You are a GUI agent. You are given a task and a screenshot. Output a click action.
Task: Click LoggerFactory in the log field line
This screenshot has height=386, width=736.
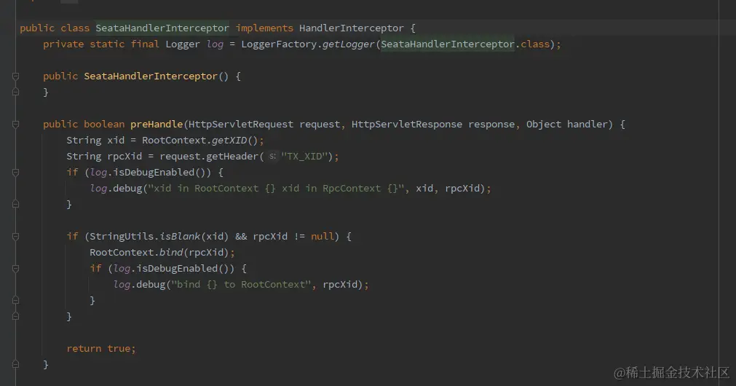click(x=279, y=44)
